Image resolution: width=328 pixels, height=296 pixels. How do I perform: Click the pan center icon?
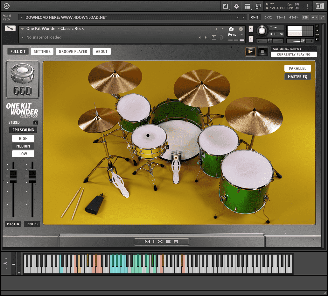pyautogui.click(x=270, y=41)
